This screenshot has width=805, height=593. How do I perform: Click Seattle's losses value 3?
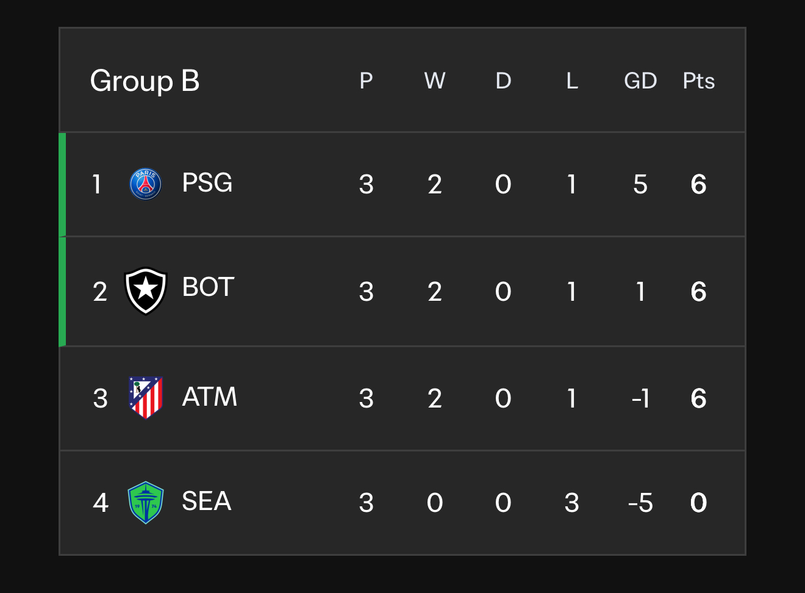click(x=571, y=503)
